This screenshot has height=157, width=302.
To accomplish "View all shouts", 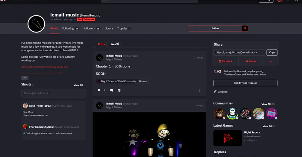I will click(78, 85).
